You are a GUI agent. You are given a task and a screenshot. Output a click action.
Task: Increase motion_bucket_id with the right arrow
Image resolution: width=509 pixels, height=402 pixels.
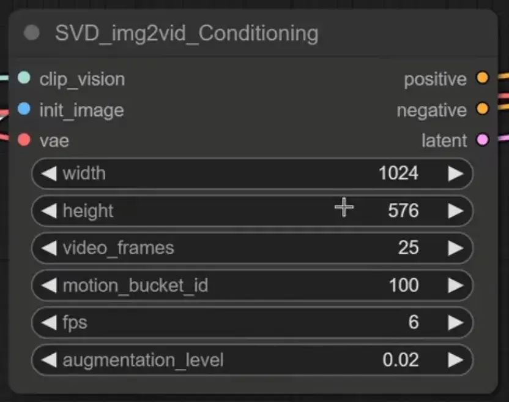pos(455,286)
